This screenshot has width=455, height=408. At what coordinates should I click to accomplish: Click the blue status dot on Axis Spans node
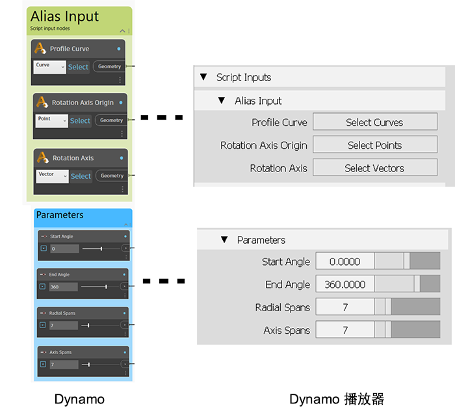[125, 352]
